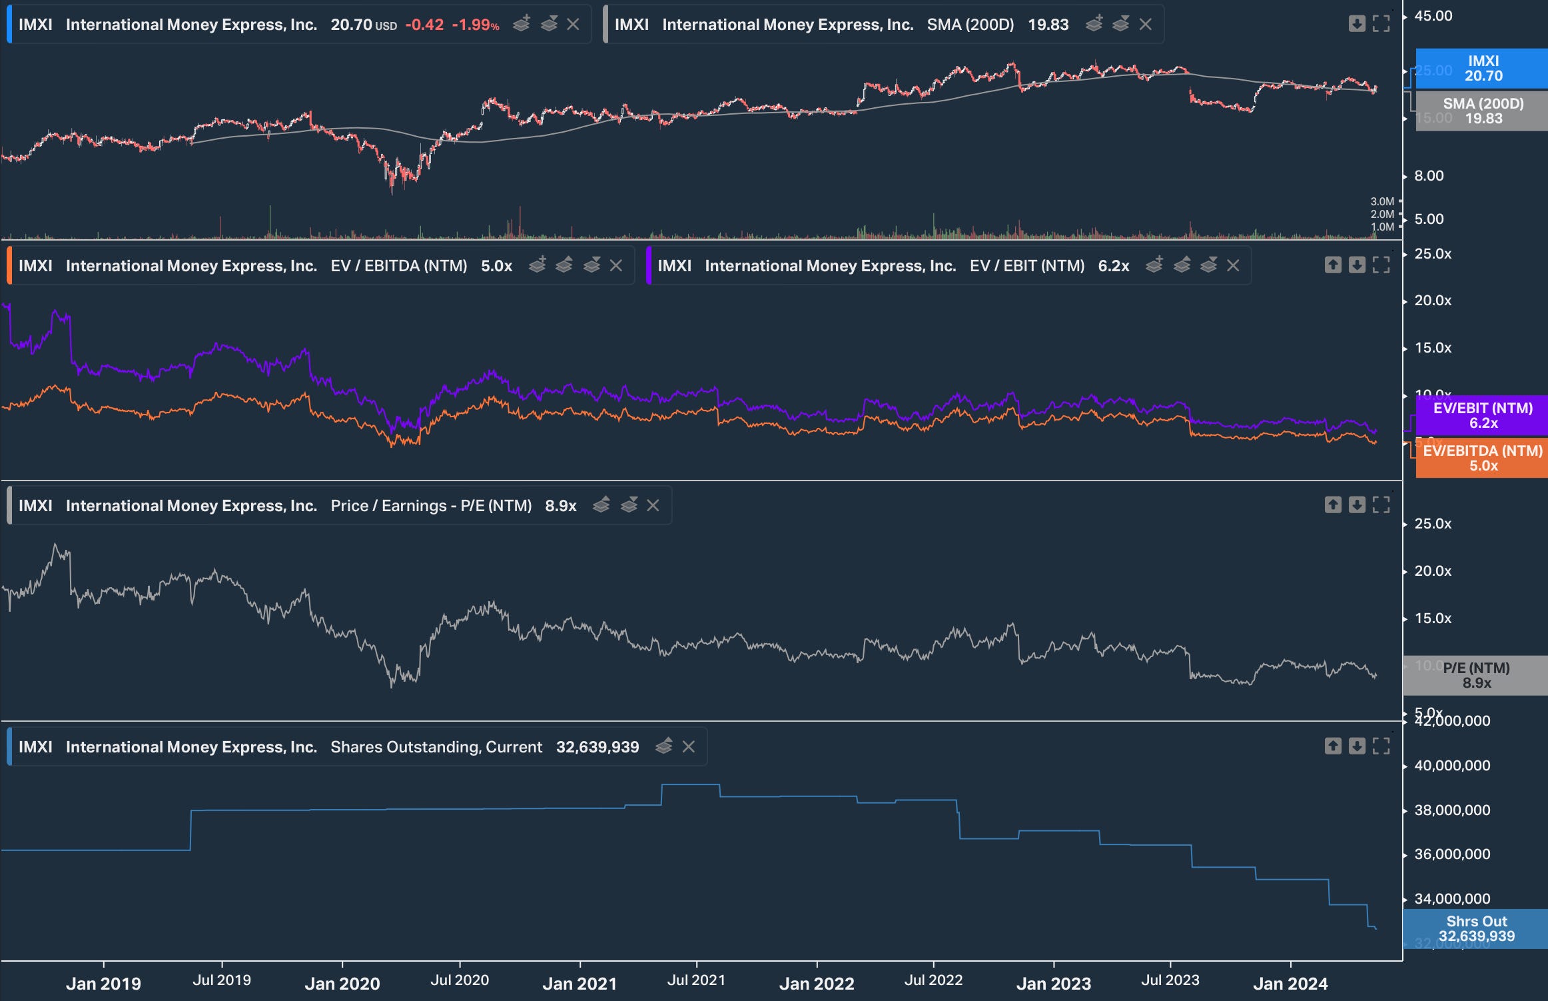
Task: Click orange color bar of EV / EBITDA legend
Action: pos(9,266)
